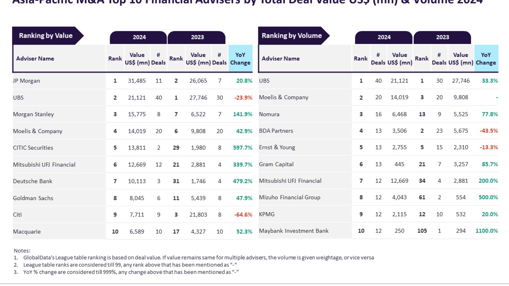The image size is (509, 286).
Task: Click the Mizuho Financial Group cell
Action: 289,197
